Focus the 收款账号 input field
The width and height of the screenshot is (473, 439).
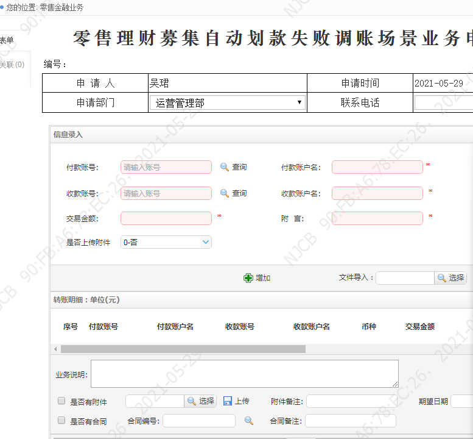(166, 193)
